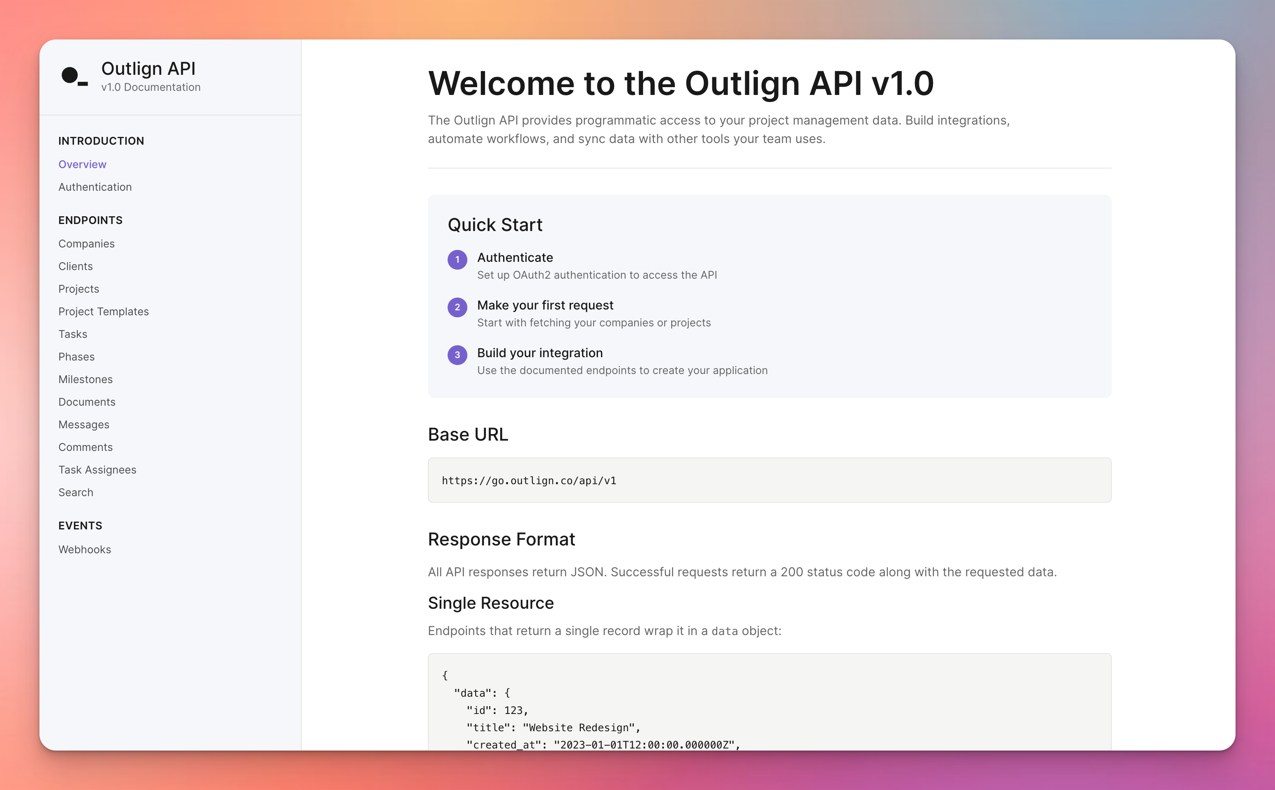Click 'Start with fetching your companies' text
Viewport: 1275px width, 790px height.
pyautogui.click(x=594, y=323)
